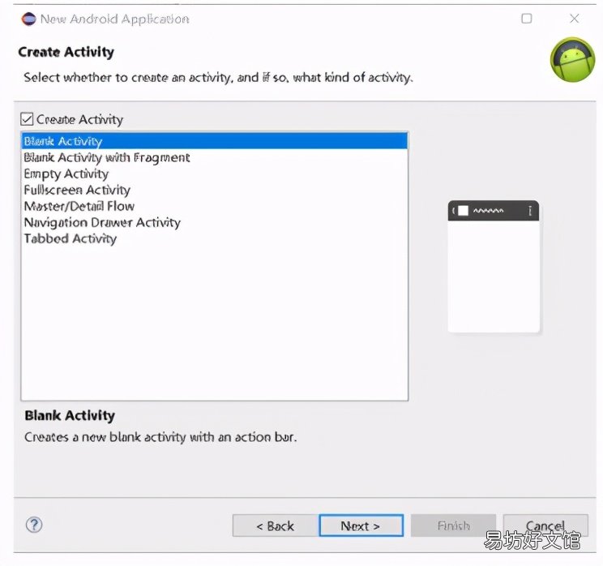Uncheck the Create Activity checkbox
This screenshot has width=603, height=566.
(27, 119)
